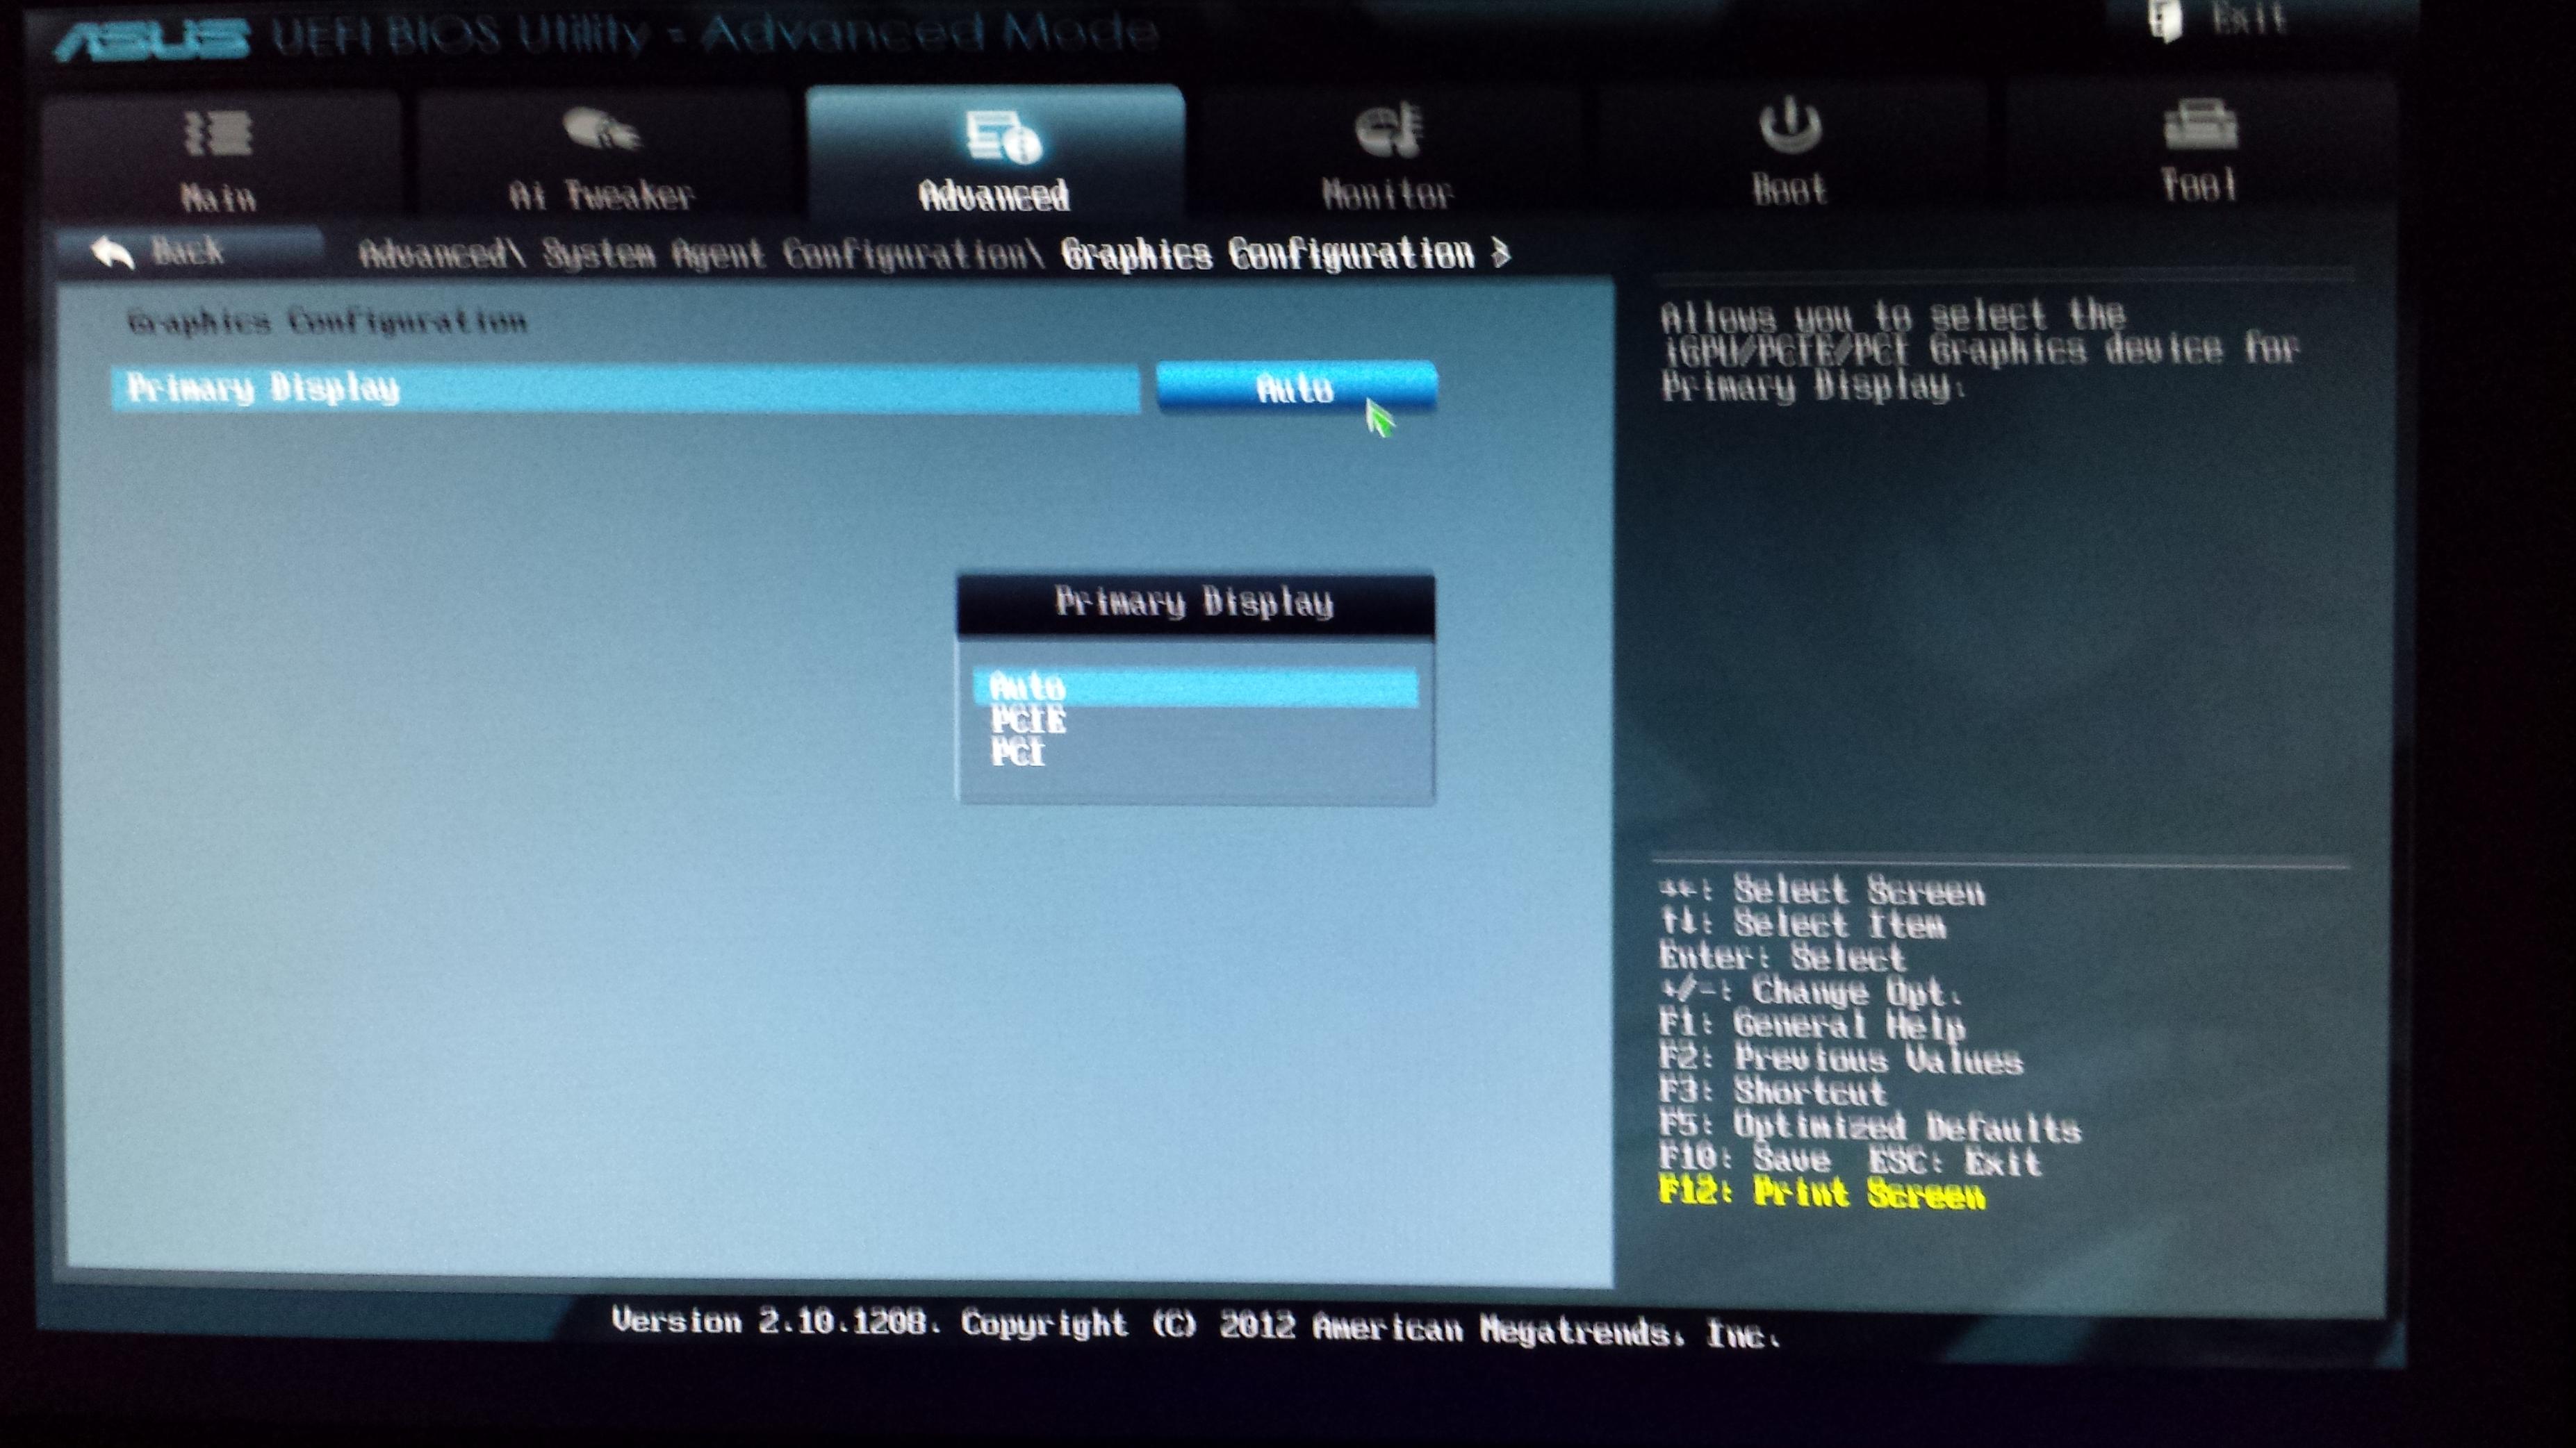Click the Primary Display popup title bar
Image resolution: width=2576 pixels, height=1448 pixels.
(x=1194, y=603)
